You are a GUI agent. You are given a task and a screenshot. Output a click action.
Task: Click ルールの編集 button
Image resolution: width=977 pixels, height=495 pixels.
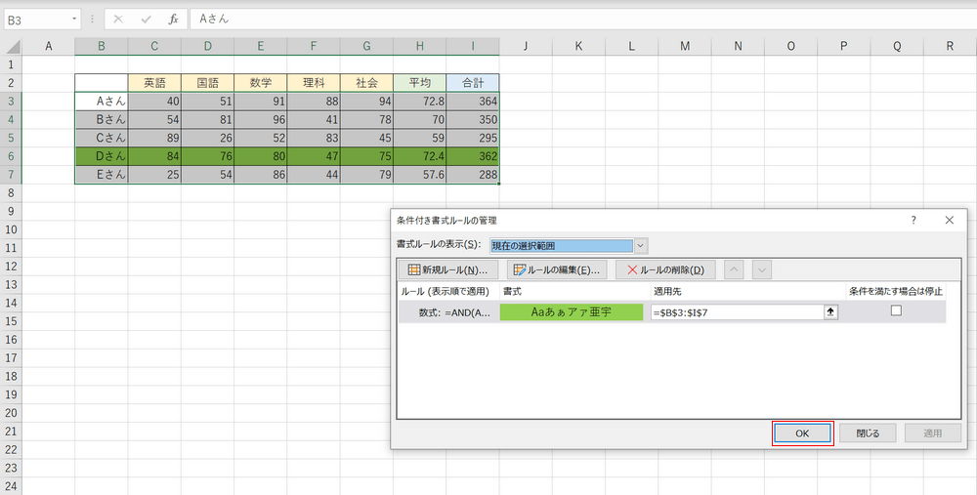point(557,269)
